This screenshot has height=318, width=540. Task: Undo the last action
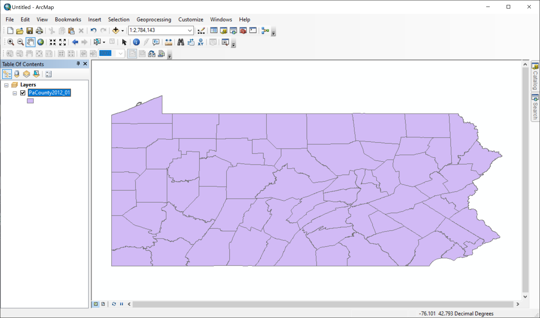[x=93, y=31]
